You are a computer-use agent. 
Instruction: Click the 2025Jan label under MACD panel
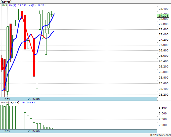click(34, 131)
